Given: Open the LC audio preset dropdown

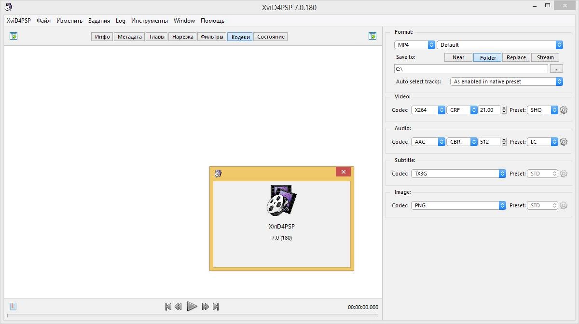Looking at the screenshot, I should [x=542, y=142].
